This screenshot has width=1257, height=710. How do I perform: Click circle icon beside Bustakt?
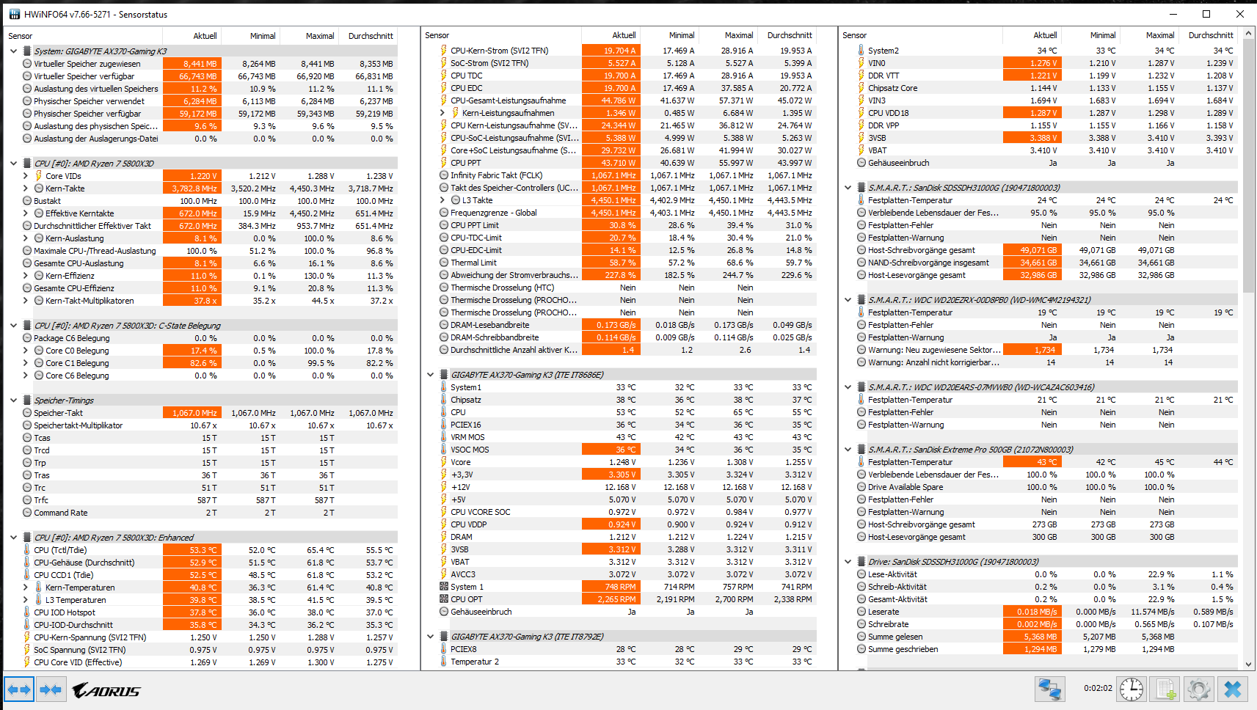point(27,201)
